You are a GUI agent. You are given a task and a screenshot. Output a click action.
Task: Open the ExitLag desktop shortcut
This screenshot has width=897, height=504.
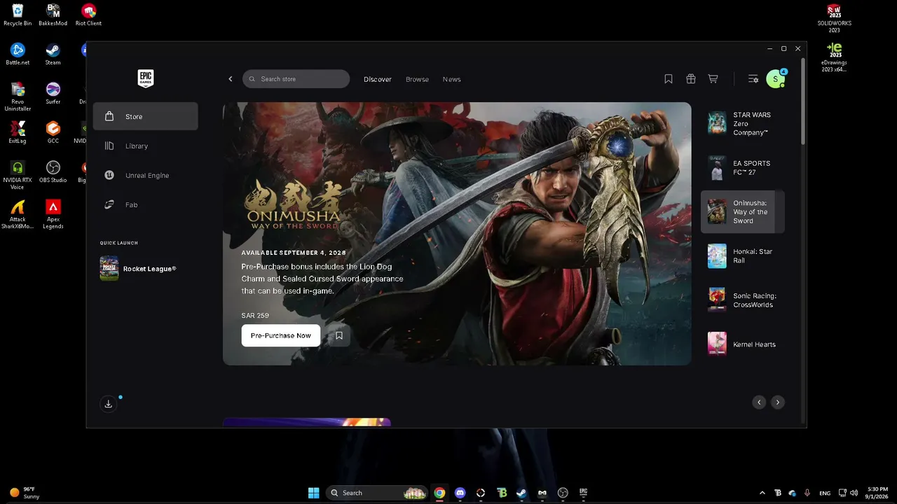click(18, 132)
